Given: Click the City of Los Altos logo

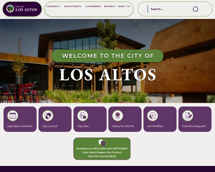Looking at the screenshot, I should [x=22, y=9].
